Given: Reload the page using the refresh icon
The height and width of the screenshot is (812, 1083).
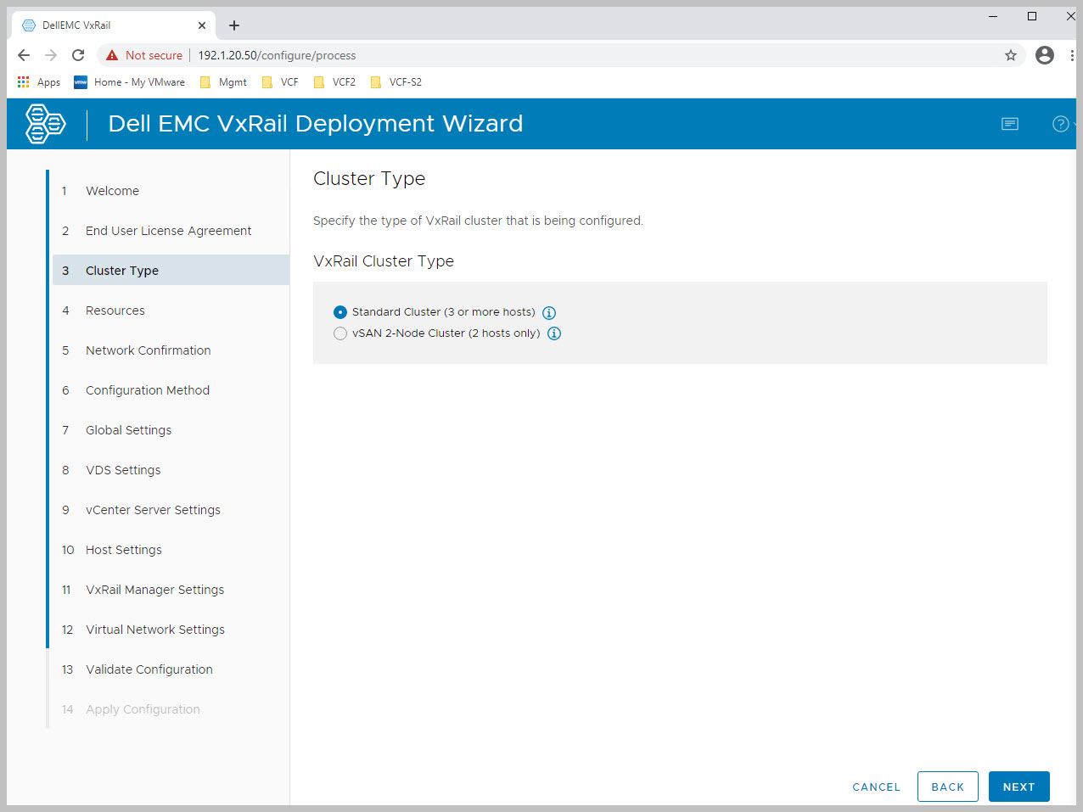Looking at the screenshot, I should click(x=78, y=55).
